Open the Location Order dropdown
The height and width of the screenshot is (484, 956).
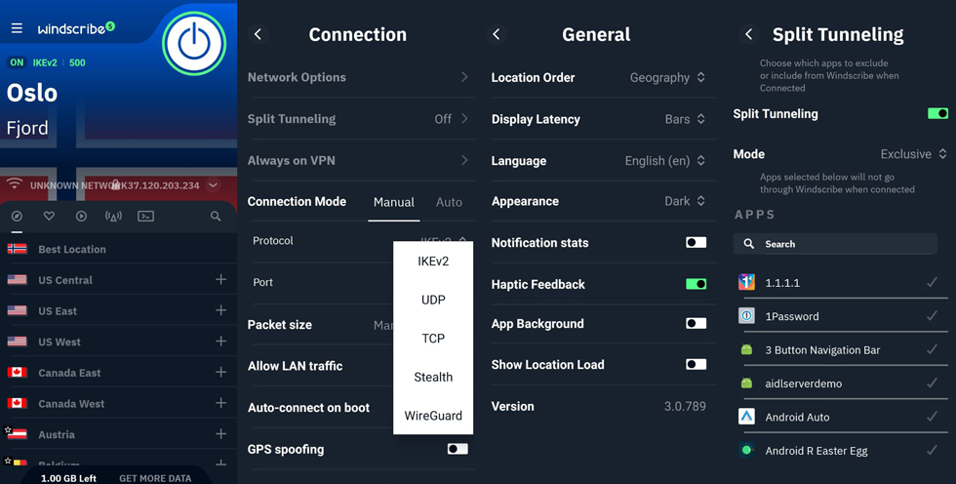pyautogui.click(x=667, y=78)
